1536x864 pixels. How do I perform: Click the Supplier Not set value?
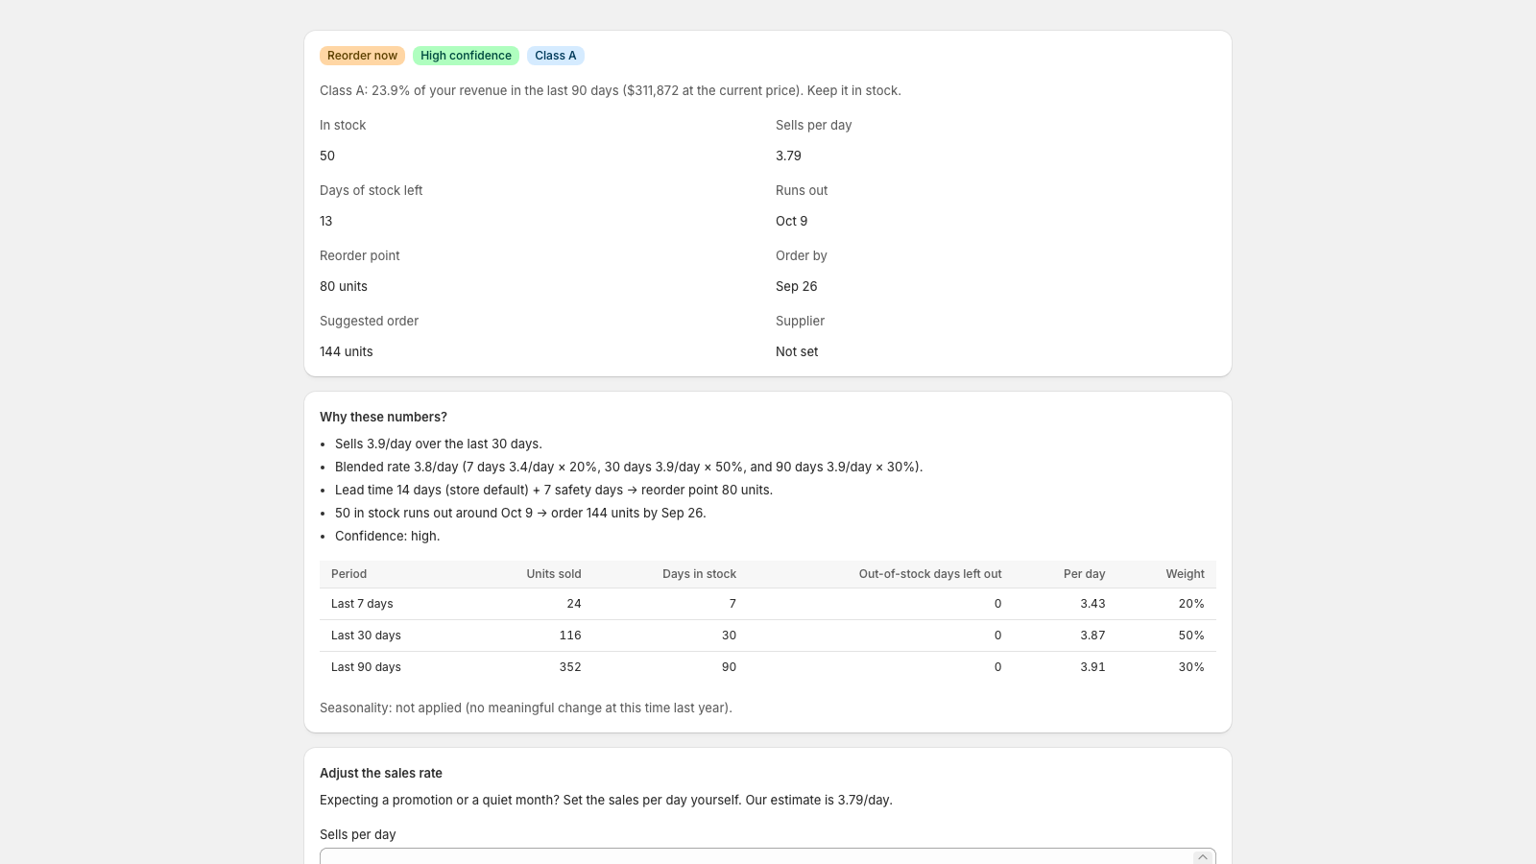pyautogui.click(x=797, y=351)
